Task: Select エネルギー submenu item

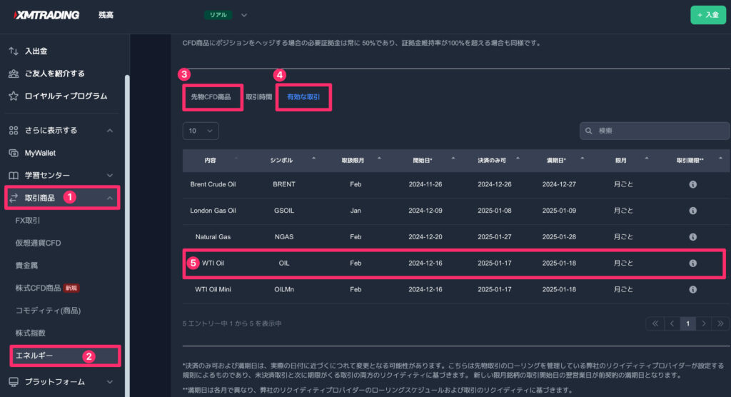Action: click(x=34, y=356)
